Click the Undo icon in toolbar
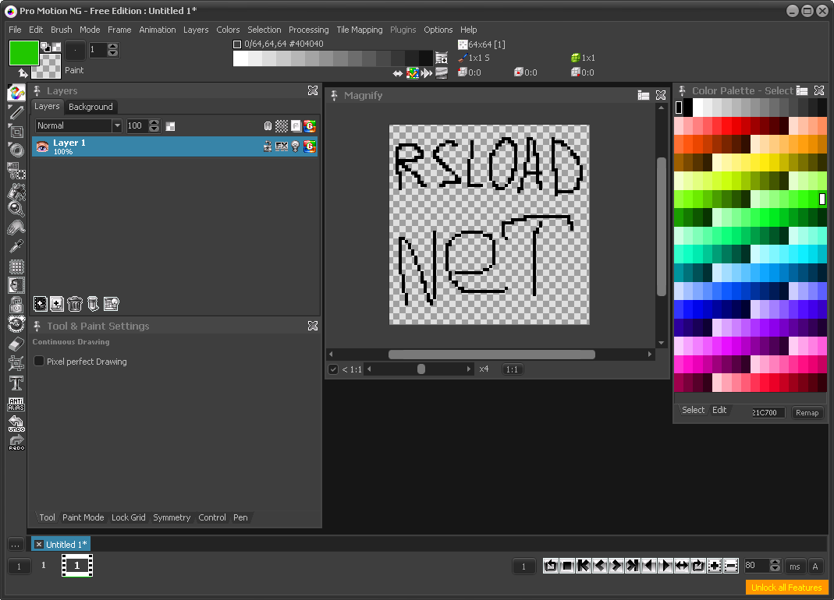The image size is (834, 600). click(16, 423)
